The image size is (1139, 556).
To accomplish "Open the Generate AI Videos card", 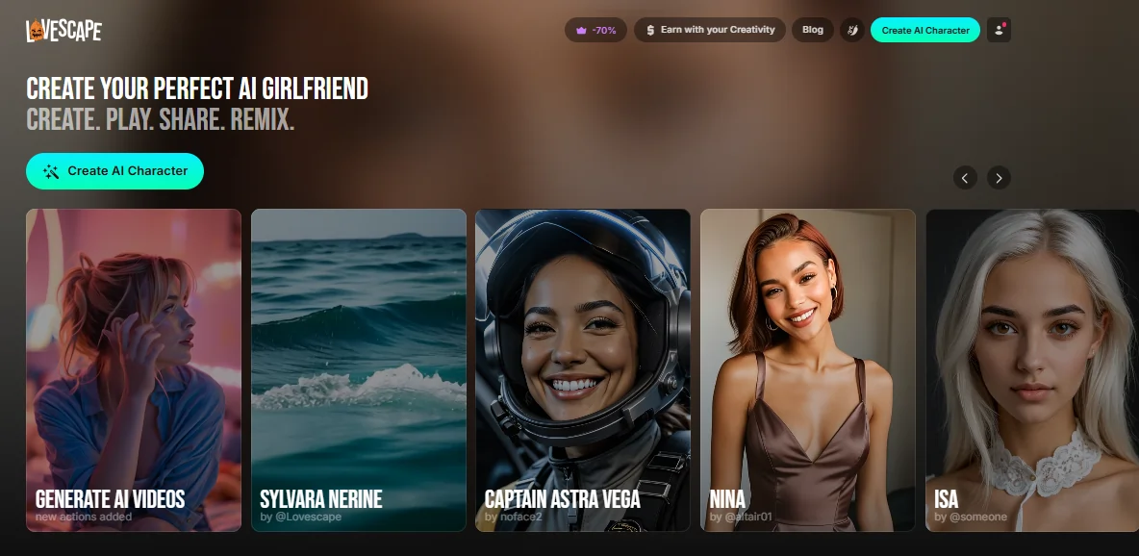I will [134, 370].
